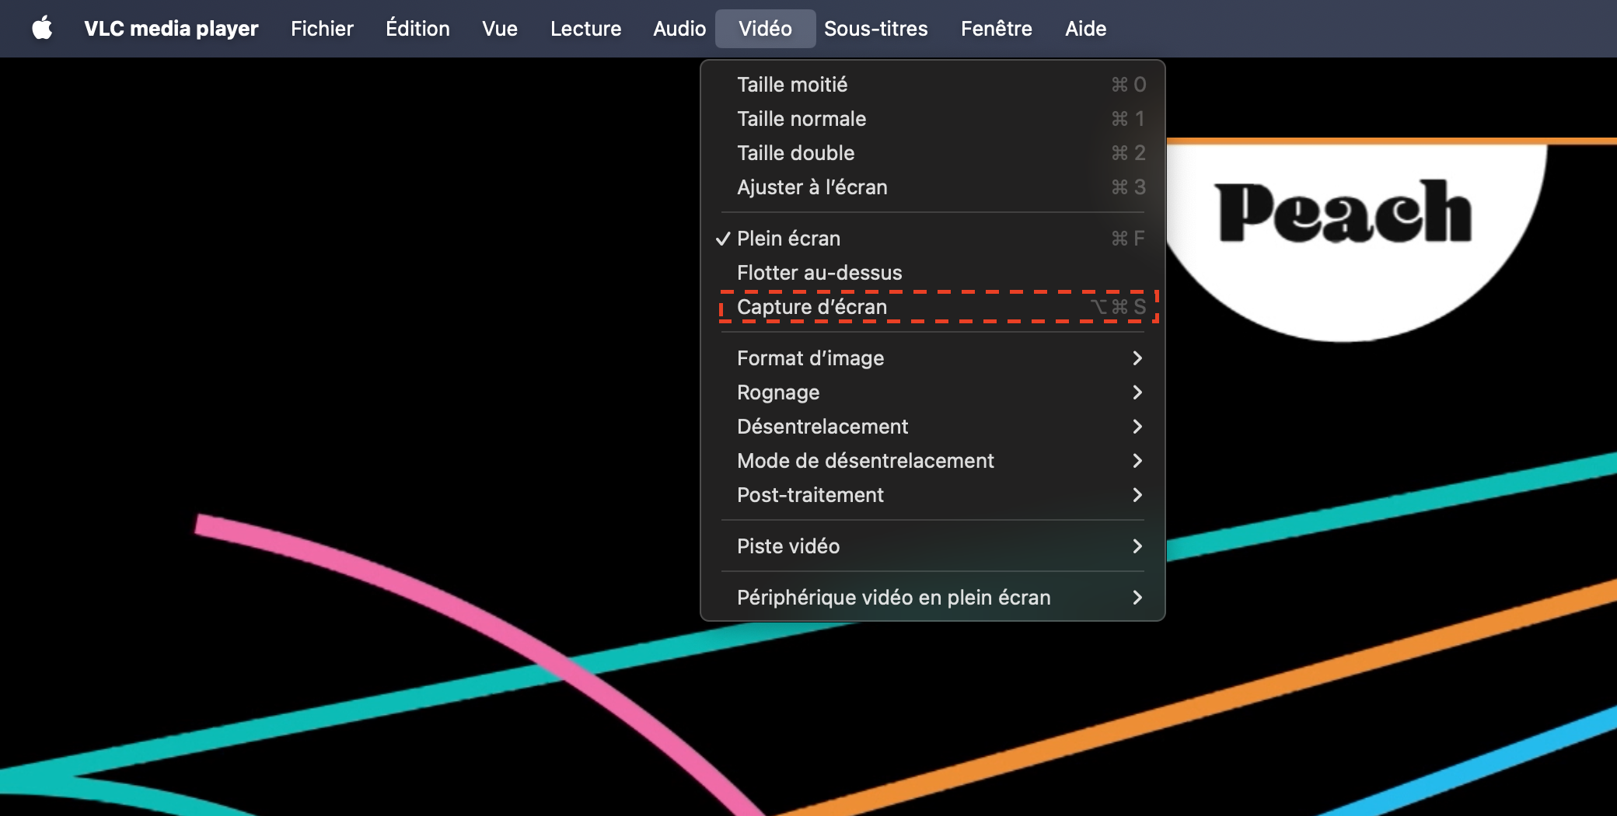
Task: Open the Post-traitement submenu
Action: (x=810, y=495)
